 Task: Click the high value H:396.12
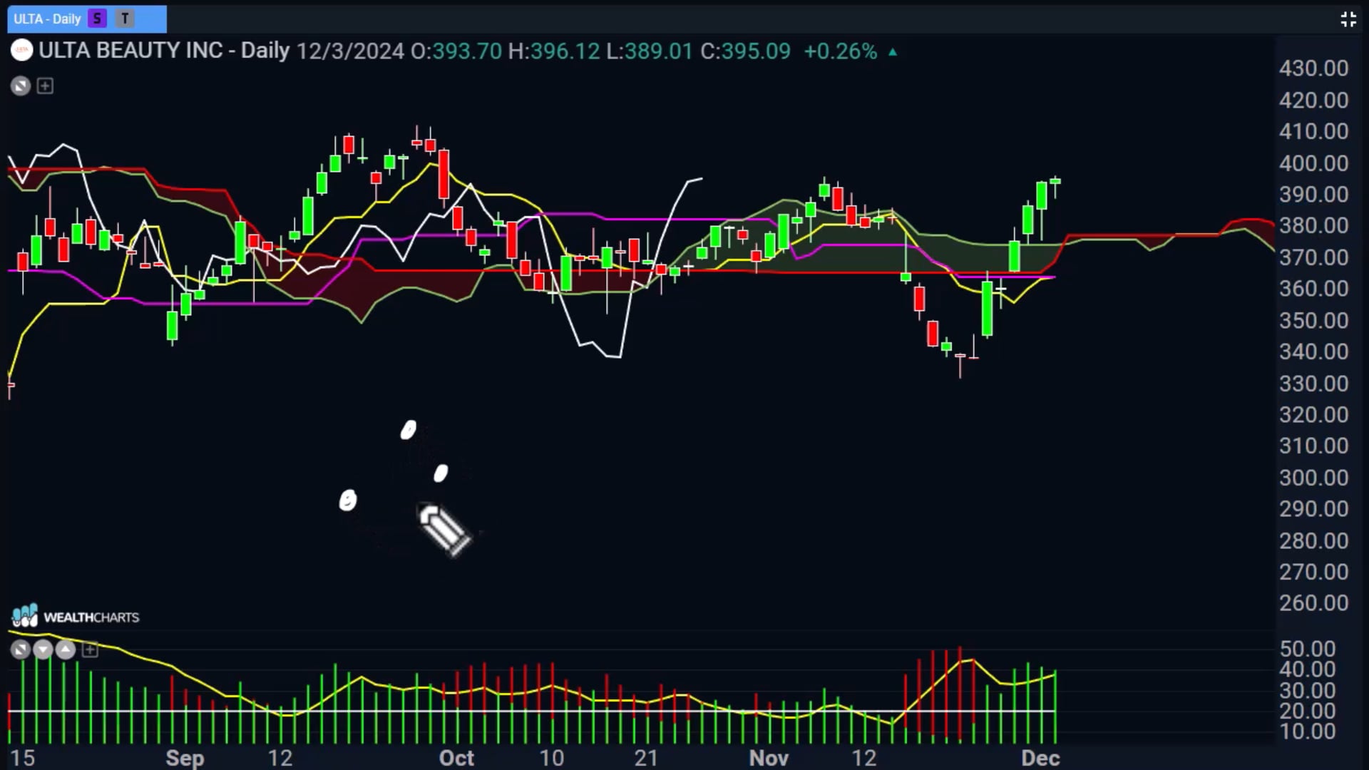[x=554, y=51]
